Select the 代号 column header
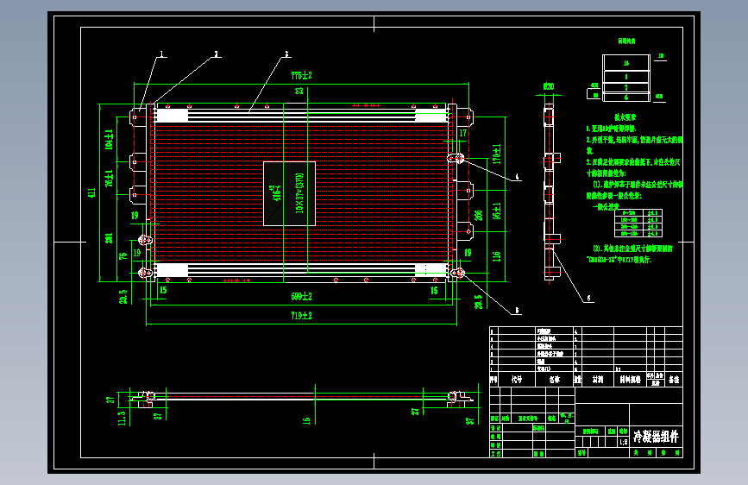Image resolution: width=748 pixels, height=485 pixels. click(517, 380)
